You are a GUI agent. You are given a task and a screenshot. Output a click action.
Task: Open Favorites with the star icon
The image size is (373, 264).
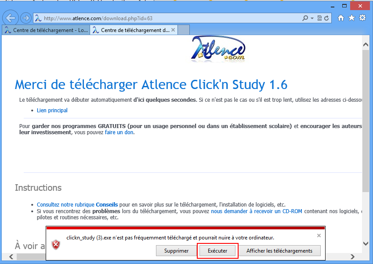click(351, 18)
